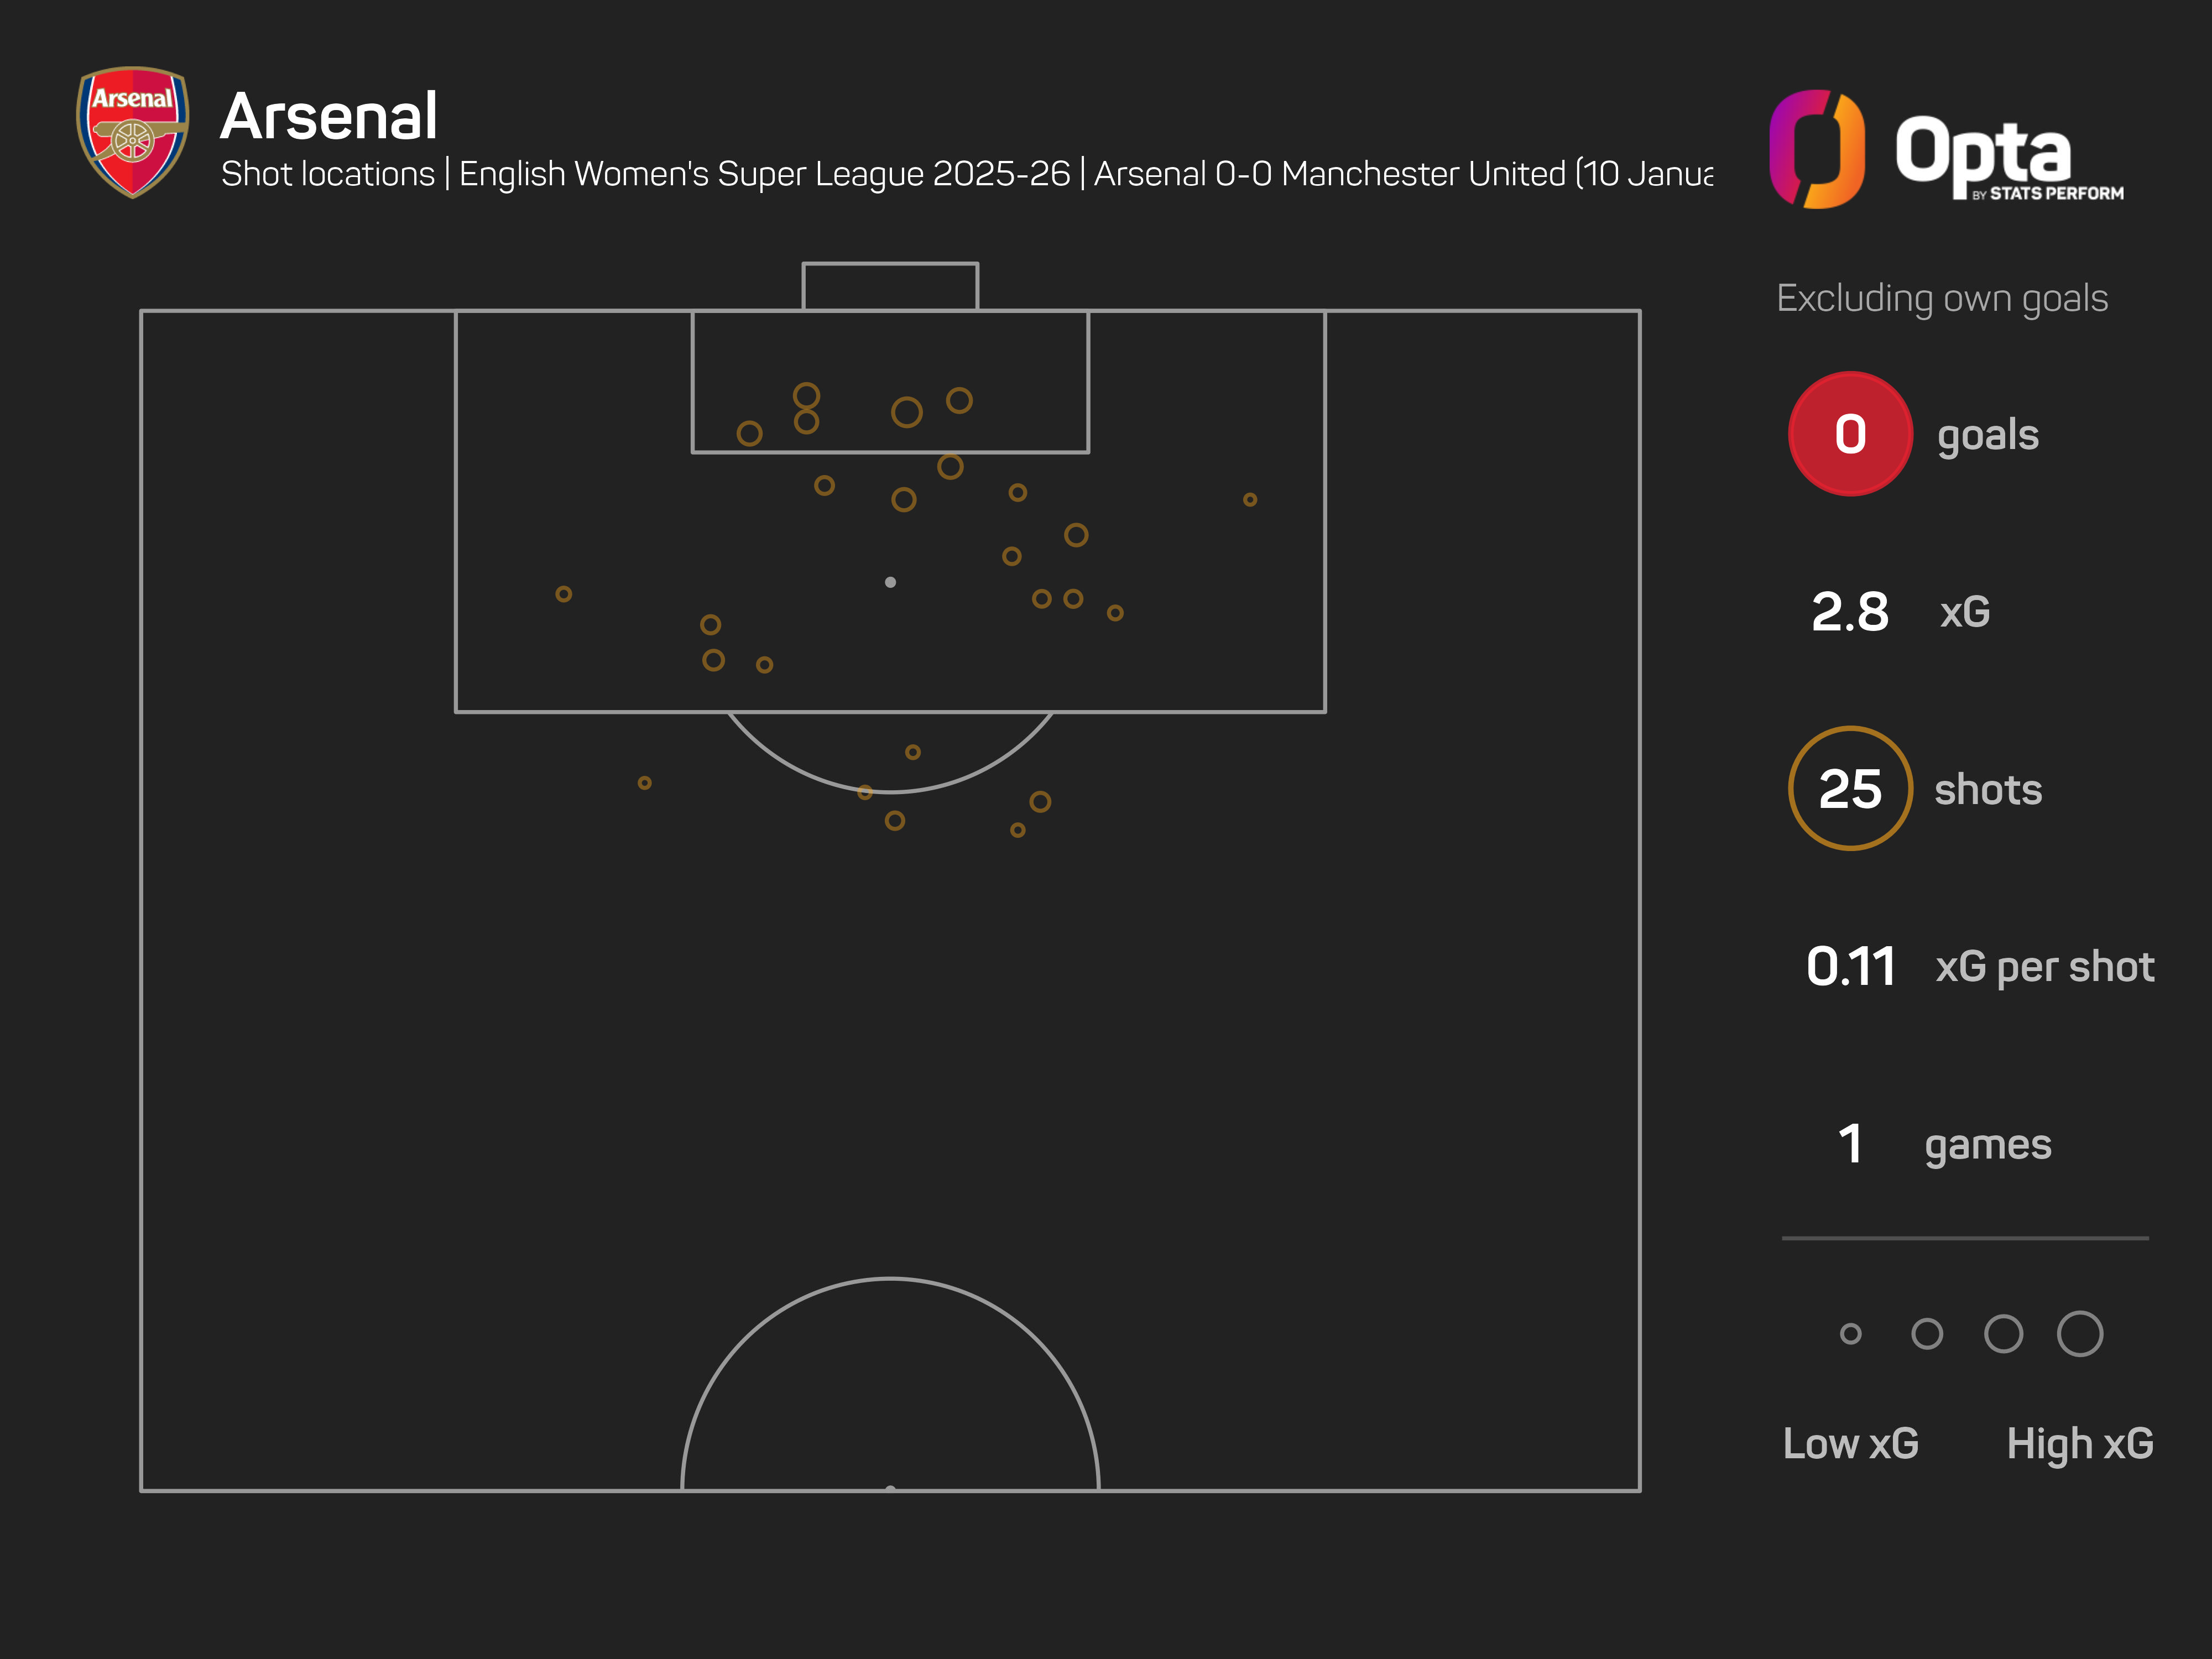Click the Arsenal club crest
Image resolution: width=2212 pixels, height=1659 pixels.
pos(133,131)
